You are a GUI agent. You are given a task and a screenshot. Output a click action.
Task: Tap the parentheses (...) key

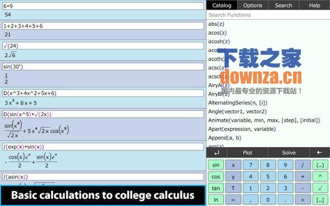[320, 165]
